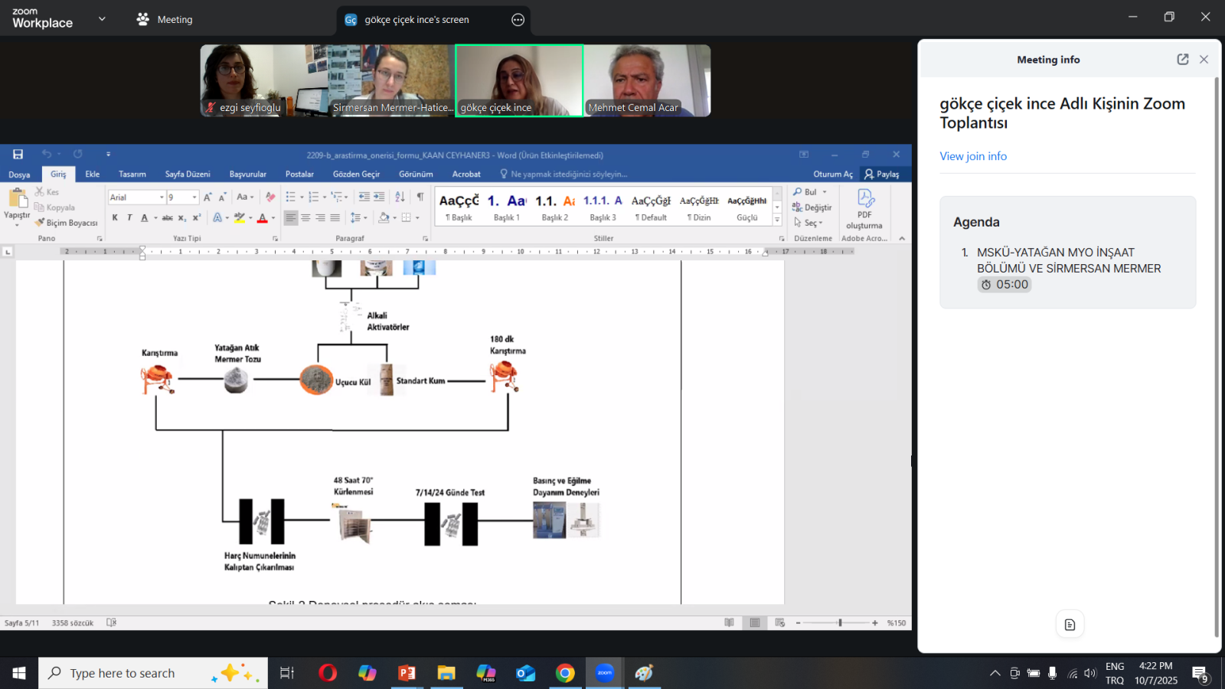Click the Word save icon

18,154
